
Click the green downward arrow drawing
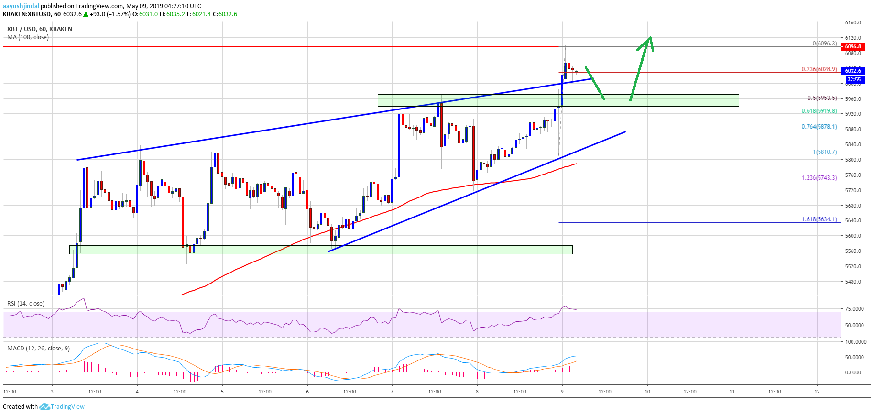click(595, 84)
